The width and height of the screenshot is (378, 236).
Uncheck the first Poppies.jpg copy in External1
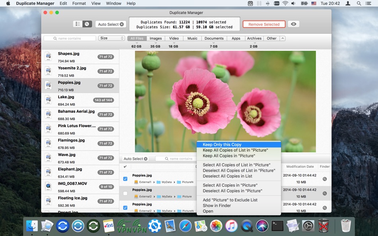(x=125, y=179)
